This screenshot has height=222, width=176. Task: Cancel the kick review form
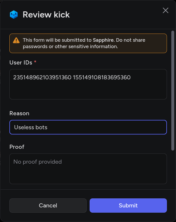[x=48, y=205]
